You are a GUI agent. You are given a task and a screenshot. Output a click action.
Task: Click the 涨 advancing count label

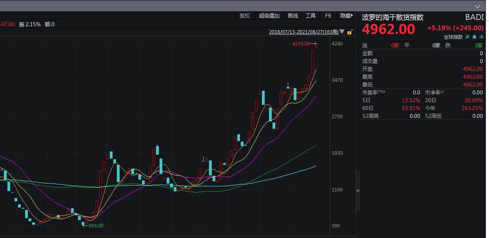(x=365, y=45)
